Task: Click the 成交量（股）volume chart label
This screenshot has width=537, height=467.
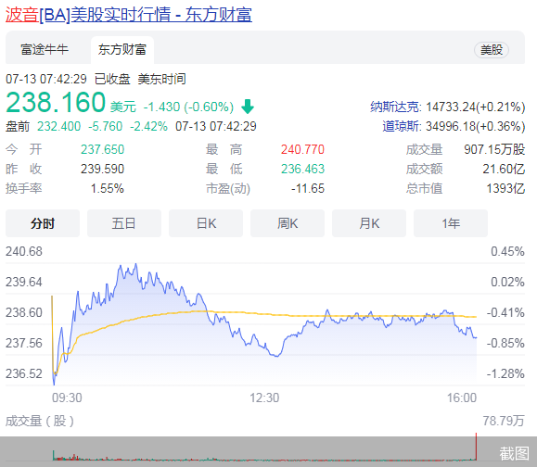Action: [40, 421]
